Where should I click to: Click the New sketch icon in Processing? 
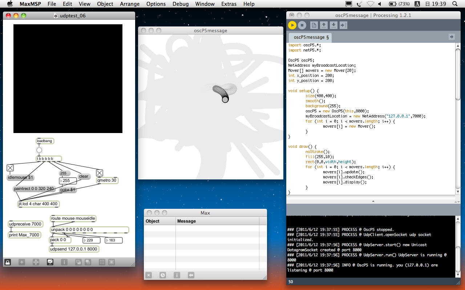coord(314,25)
